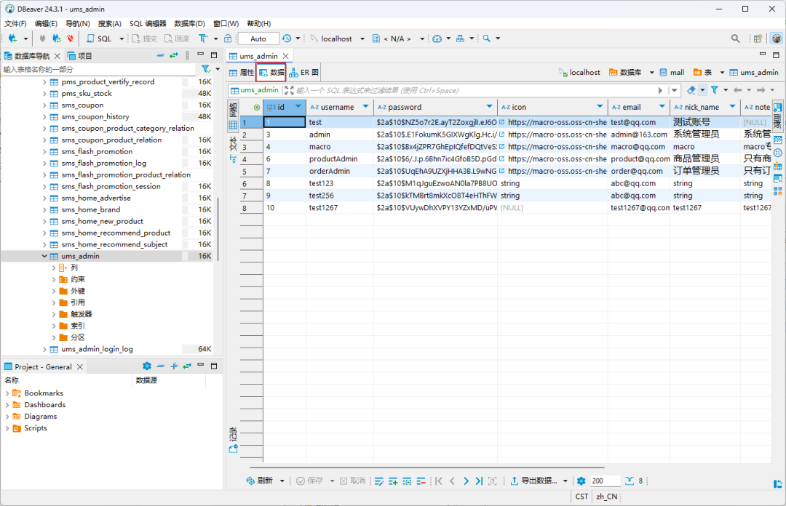
Task: Expand the 列 node under ums_admin
Action: pos(52,268)
